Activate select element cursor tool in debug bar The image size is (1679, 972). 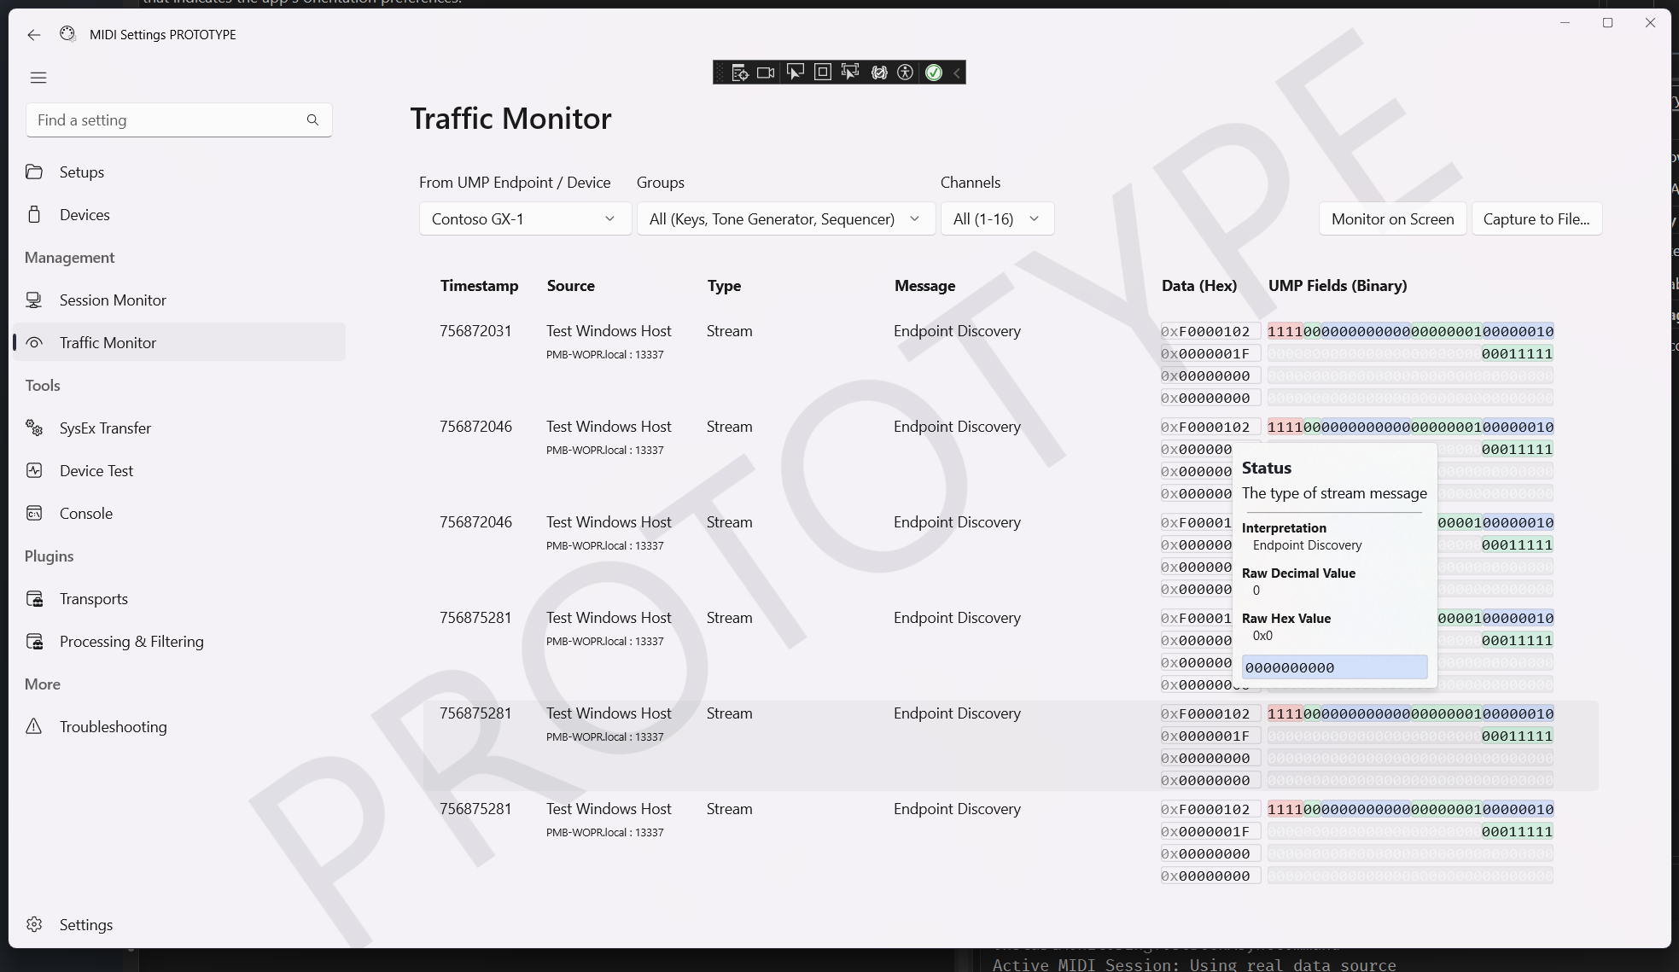click(795, 73)
